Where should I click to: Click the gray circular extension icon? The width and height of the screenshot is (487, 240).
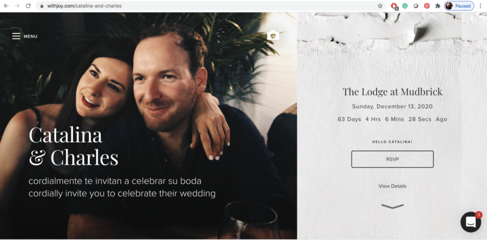coord(416,6)
